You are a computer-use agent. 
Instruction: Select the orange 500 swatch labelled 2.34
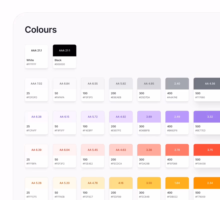(207, 188)
